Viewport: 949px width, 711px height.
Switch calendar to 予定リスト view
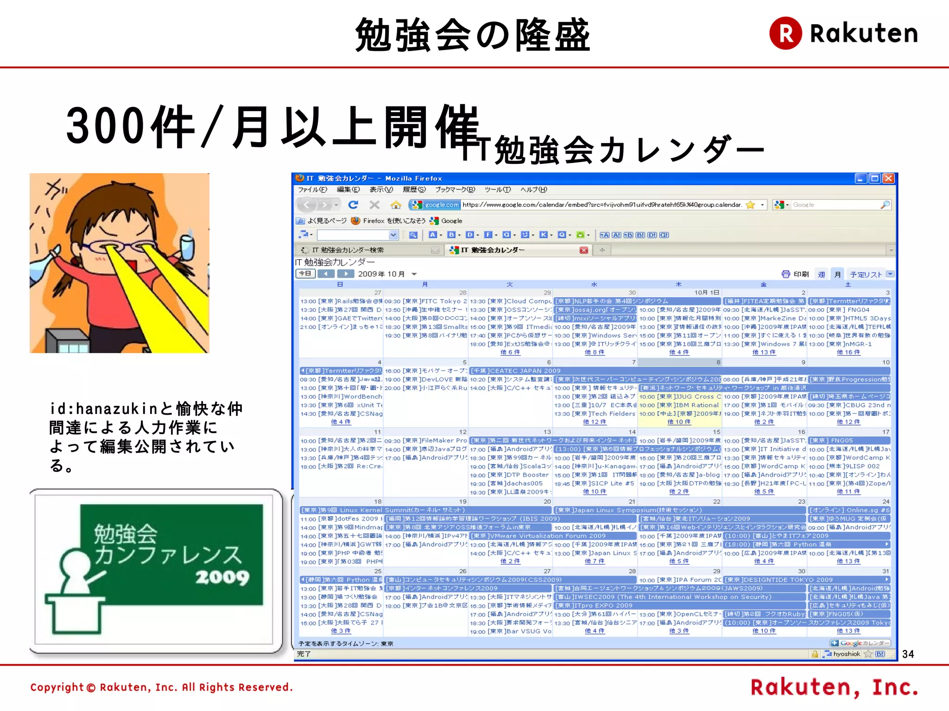(866, 274)
